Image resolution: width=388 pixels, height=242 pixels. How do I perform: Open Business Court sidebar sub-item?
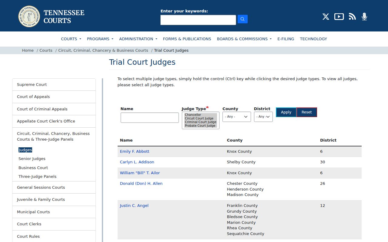click(33, 168)
